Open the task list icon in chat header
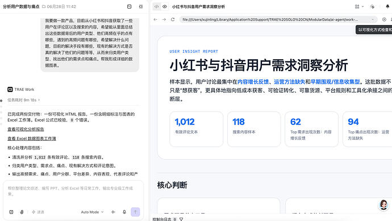This screenshot has width=392, height=221. [141, 6]
